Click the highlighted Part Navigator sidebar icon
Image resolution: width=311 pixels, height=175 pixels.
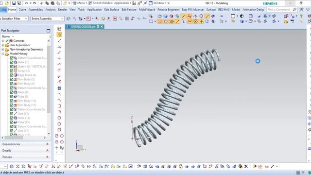59,35
